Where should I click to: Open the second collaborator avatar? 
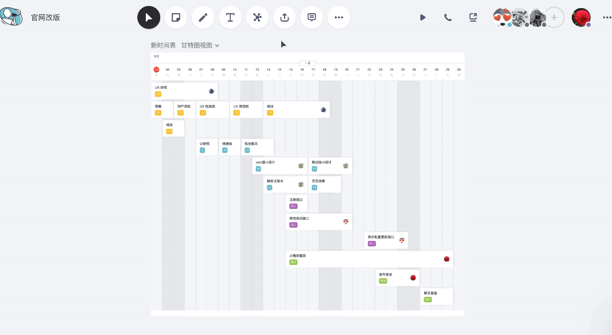point(520,17)
